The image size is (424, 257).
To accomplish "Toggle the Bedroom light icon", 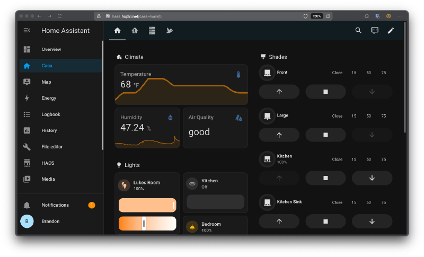I will (x=192, y=227).
